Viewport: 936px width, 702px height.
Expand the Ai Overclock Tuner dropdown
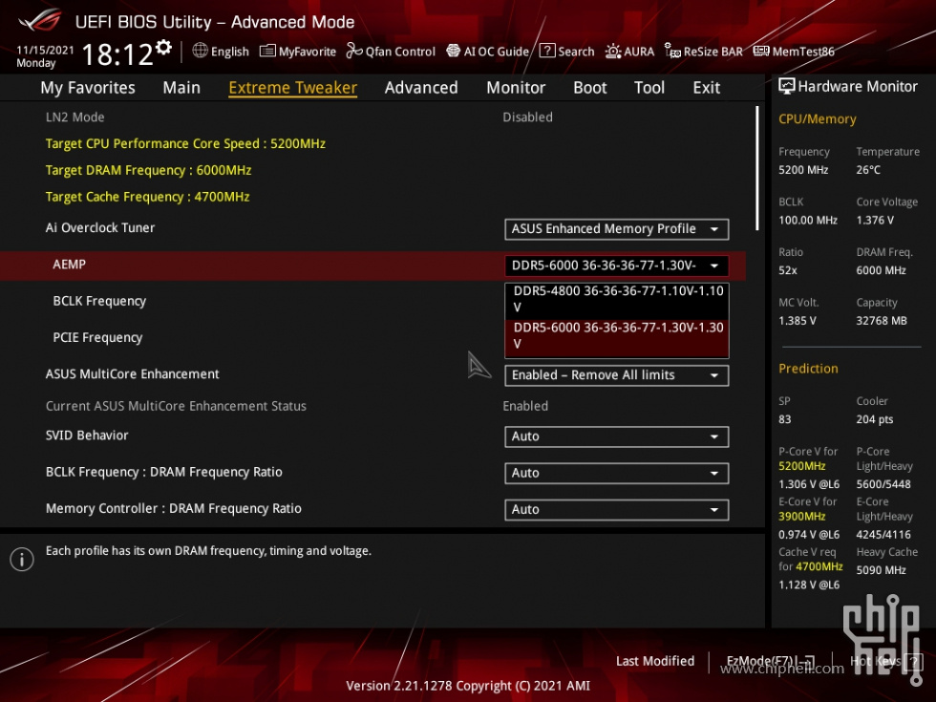617,229
